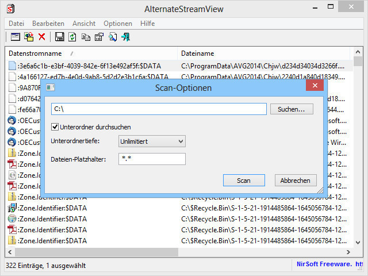The height and width of the screenshot is (276, 368).
Task: Click the vertical scrollbar thumb
Action: [358, 62]
